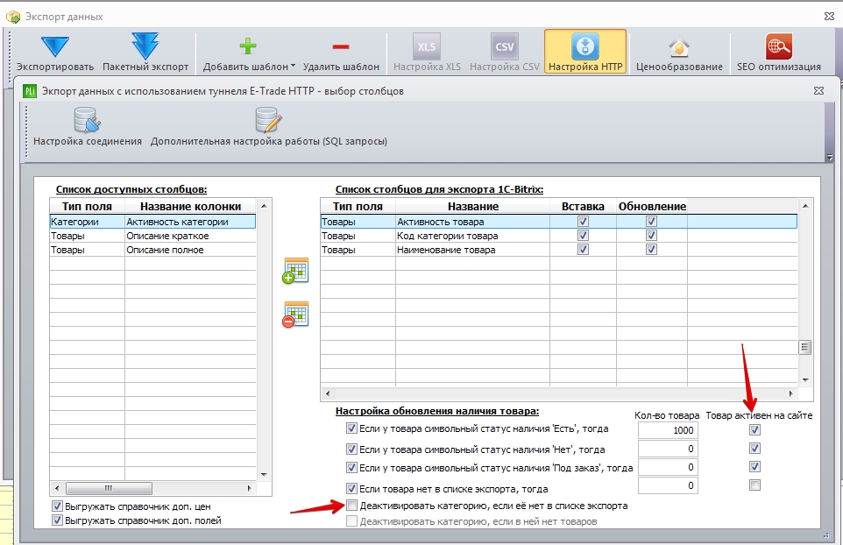Toggle Вставка checkbox for Наименование товара
The width and height of the screenshot is (843, 545).
[x=583, y=249]
